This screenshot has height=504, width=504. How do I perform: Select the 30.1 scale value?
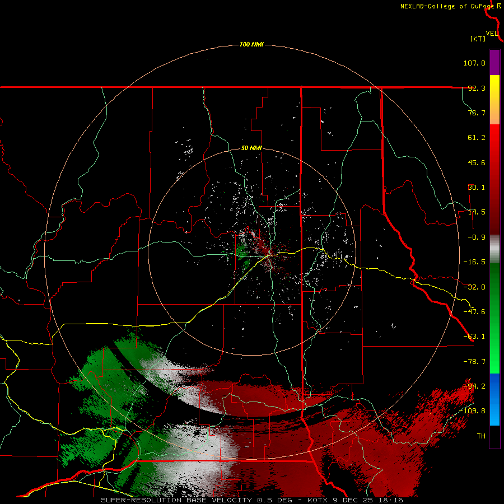click(477, 188)
